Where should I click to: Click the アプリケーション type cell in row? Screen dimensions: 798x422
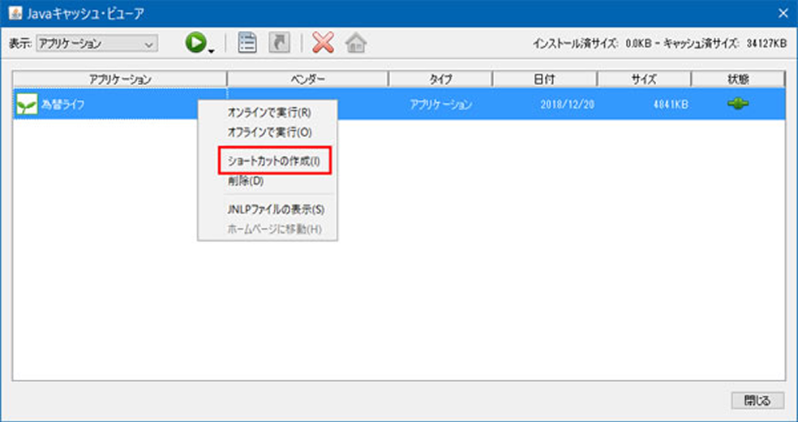pyautogui.click(x=440, y=105)
